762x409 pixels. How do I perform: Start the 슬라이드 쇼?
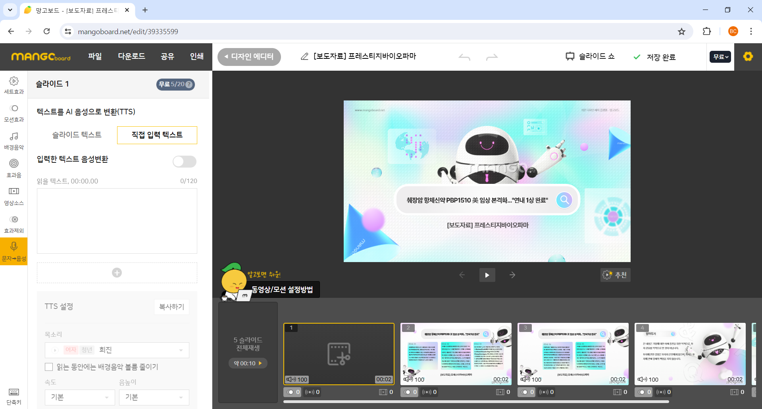pos(590,56)
